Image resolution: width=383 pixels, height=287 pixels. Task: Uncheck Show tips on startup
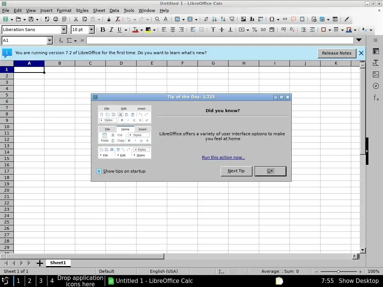click(99, 171)
